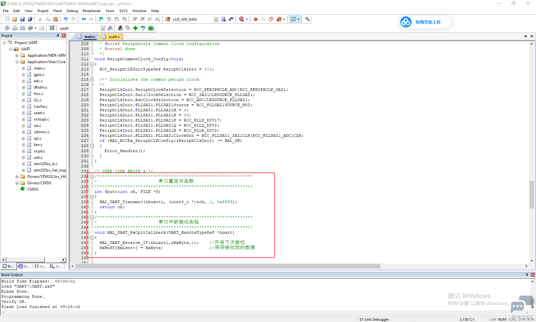The height and width of the screenshot is (322, 536).
Task: Build target files icon
Action: pyautogui.click(x=15, y=28)
